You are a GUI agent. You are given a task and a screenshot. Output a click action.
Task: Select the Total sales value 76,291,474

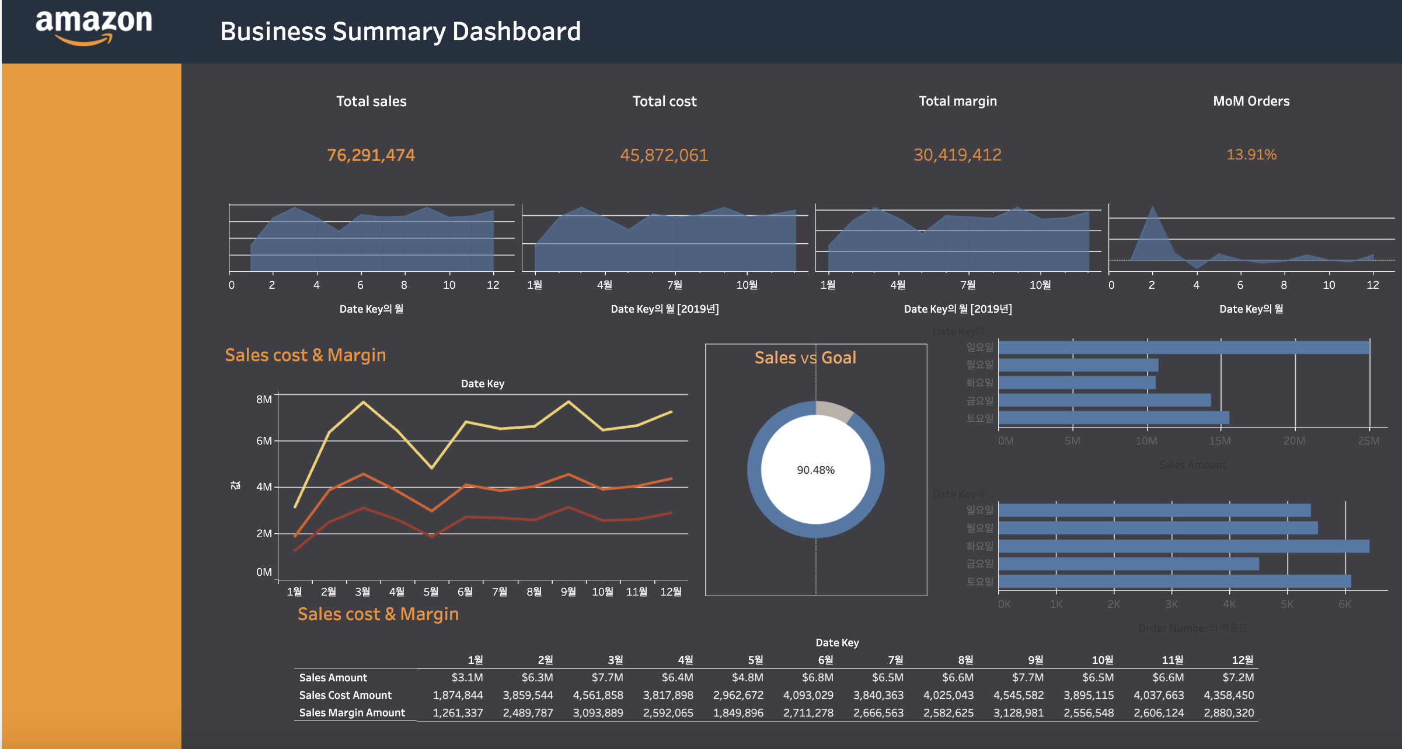pos(371,155)
